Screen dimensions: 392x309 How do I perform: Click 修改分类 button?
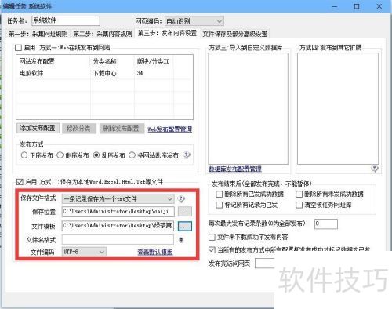click(x=79, y=129)
